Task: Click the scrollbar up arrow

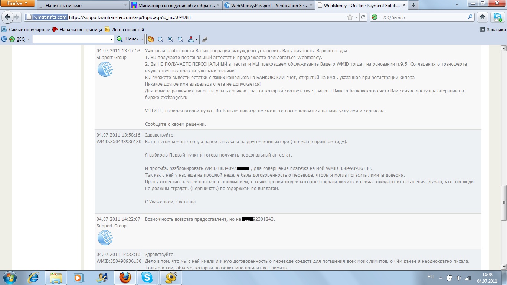Action: point(504,49)
